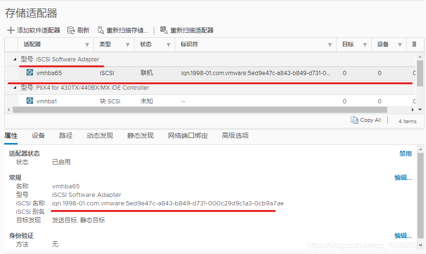Click the left arrow of horizontal scrollbar

point(9,110)
